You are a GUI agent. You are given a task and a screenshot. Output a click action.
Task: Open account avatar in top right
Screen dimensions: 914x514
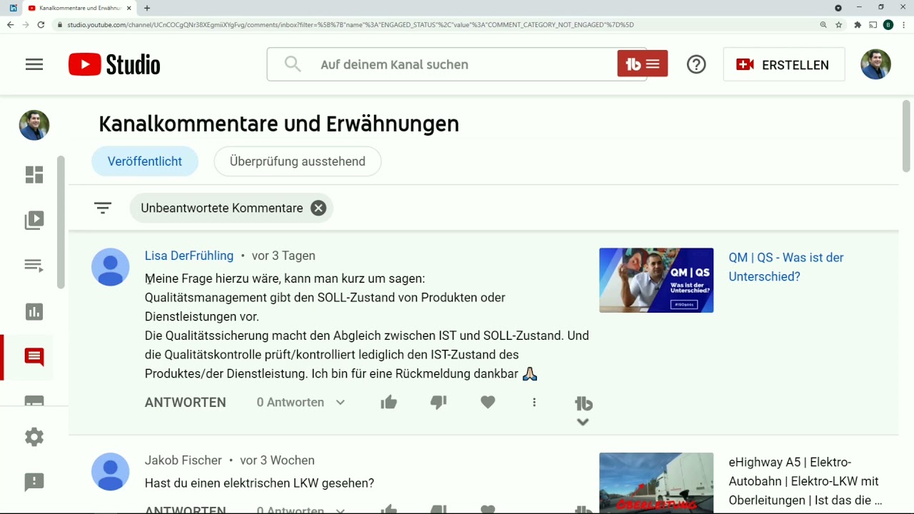[x=875, y=64]
